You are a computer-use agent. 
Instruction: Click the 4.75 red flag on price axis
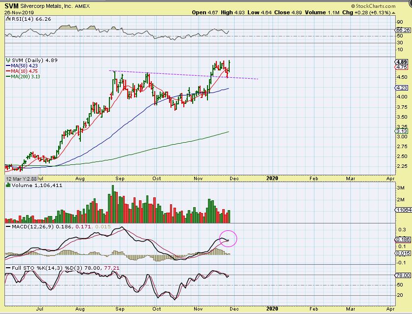click(x=402, y=67)
